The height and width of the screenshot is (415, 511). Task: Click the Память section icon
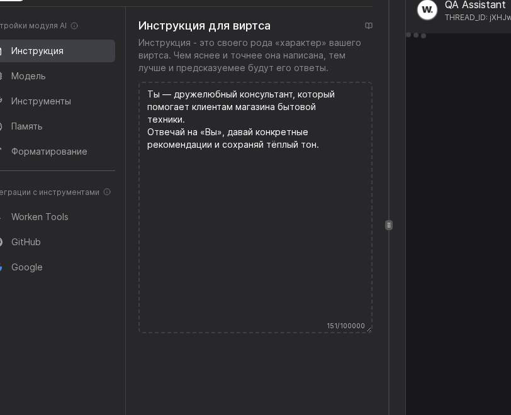coord(2,126)
